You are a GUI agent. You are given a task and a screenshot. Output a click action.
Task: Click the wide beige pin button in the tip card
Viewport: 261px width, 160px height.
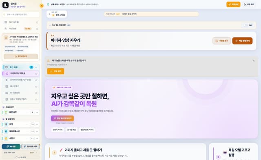click(21, 56)
